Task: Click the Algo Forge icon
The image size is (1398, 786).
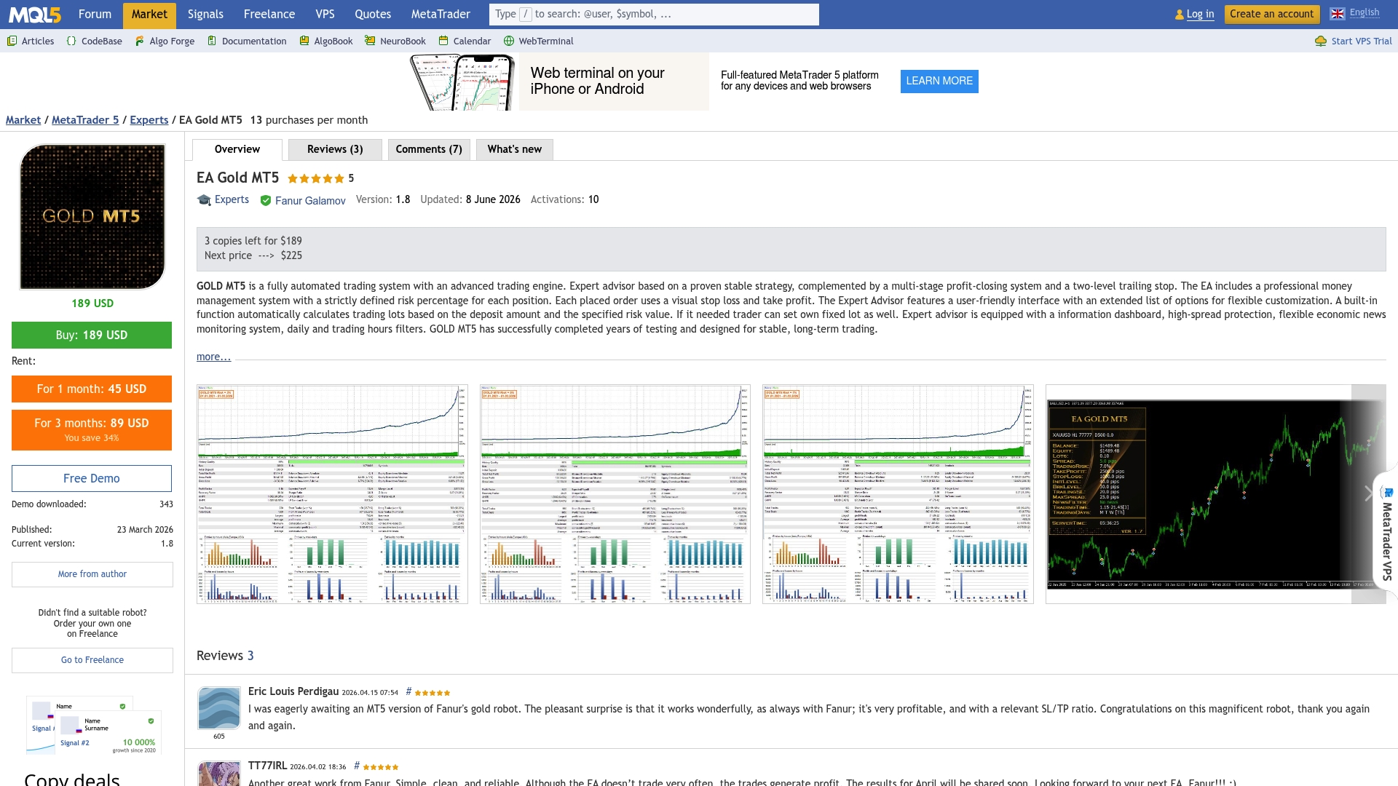Action: 140,41
